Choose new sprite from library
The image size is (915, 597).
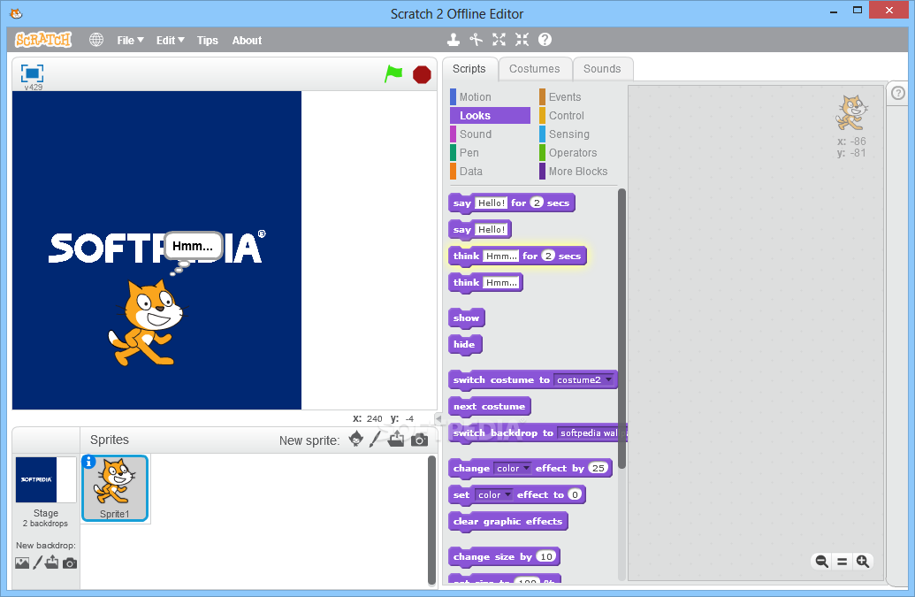click(x=356, y=439)
